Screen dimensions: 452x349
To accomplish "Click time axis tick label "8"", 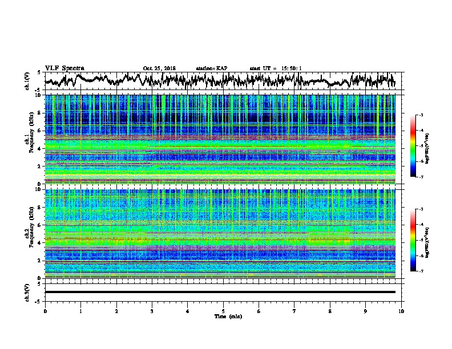I will click(x=330, y=311).
